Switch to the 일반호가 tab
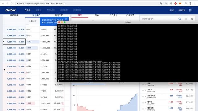 [14, 15]
